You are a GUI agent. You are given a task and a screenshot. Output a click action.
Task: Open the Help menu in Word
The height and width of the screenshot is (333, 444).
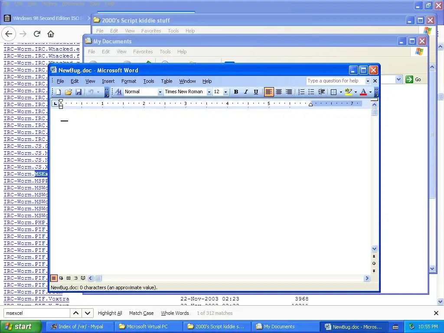pyautogui.click(x=207, y=81)
